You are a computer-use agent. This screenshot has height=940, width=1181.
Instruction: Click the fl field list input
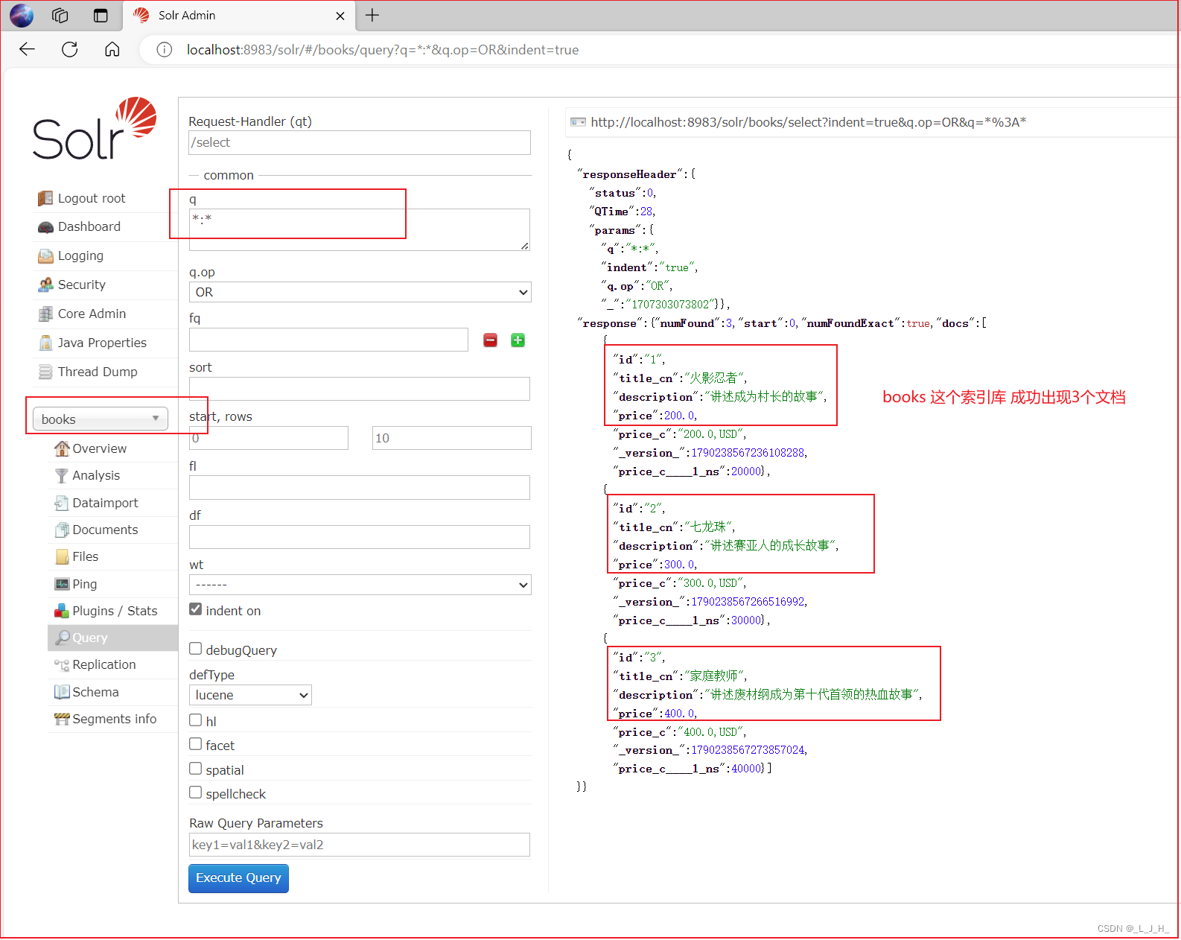coord(360,488)
